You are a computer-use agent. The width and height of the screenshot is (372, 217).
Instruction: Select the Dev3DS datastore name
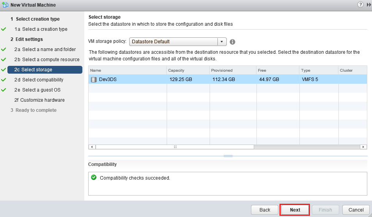point(108,79)
